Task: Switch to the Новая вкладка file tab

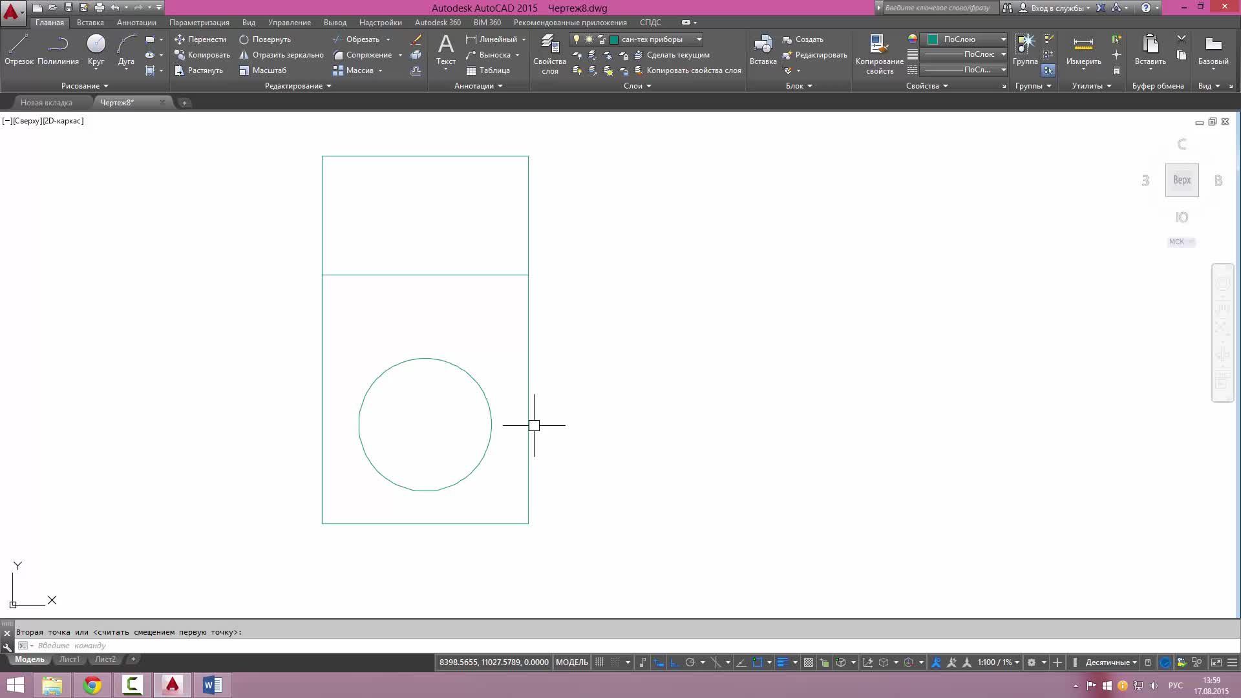Action: (47, 103)
